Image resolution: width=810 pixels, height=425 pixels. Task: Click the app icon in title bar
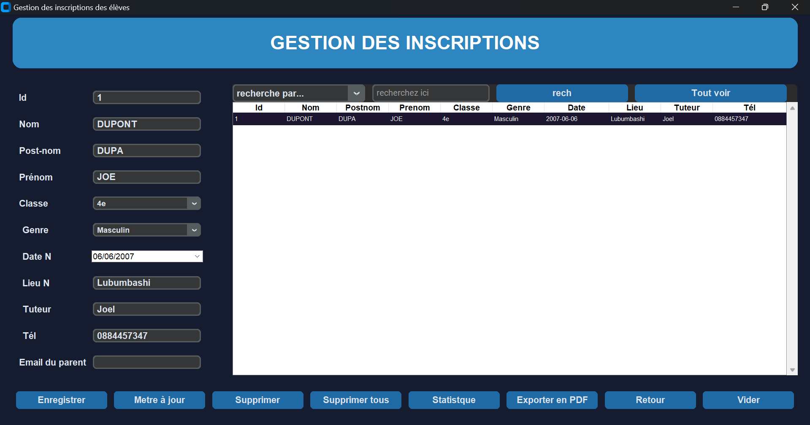point(6,7)
